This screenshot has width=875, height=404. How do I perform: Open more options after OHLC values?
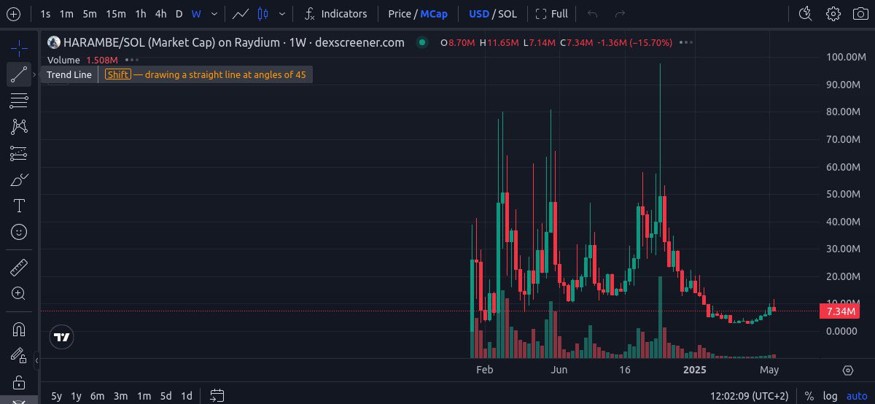tap(685, 42)
